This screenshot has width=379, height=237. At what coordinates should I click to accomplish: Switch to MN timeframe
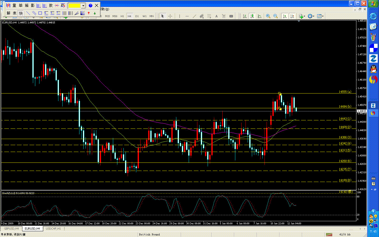pyautogui.click(x=152, y=16)
